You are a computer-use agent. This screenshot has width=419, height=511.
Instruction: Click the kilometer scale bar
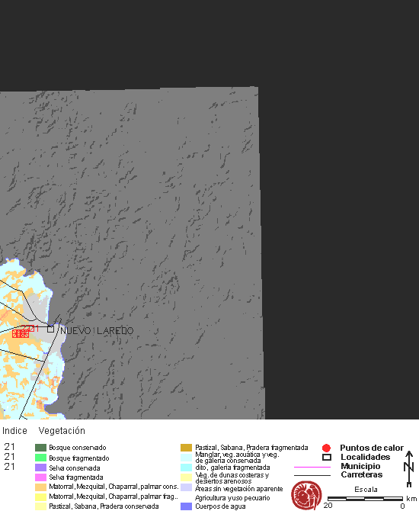point(365,499)
